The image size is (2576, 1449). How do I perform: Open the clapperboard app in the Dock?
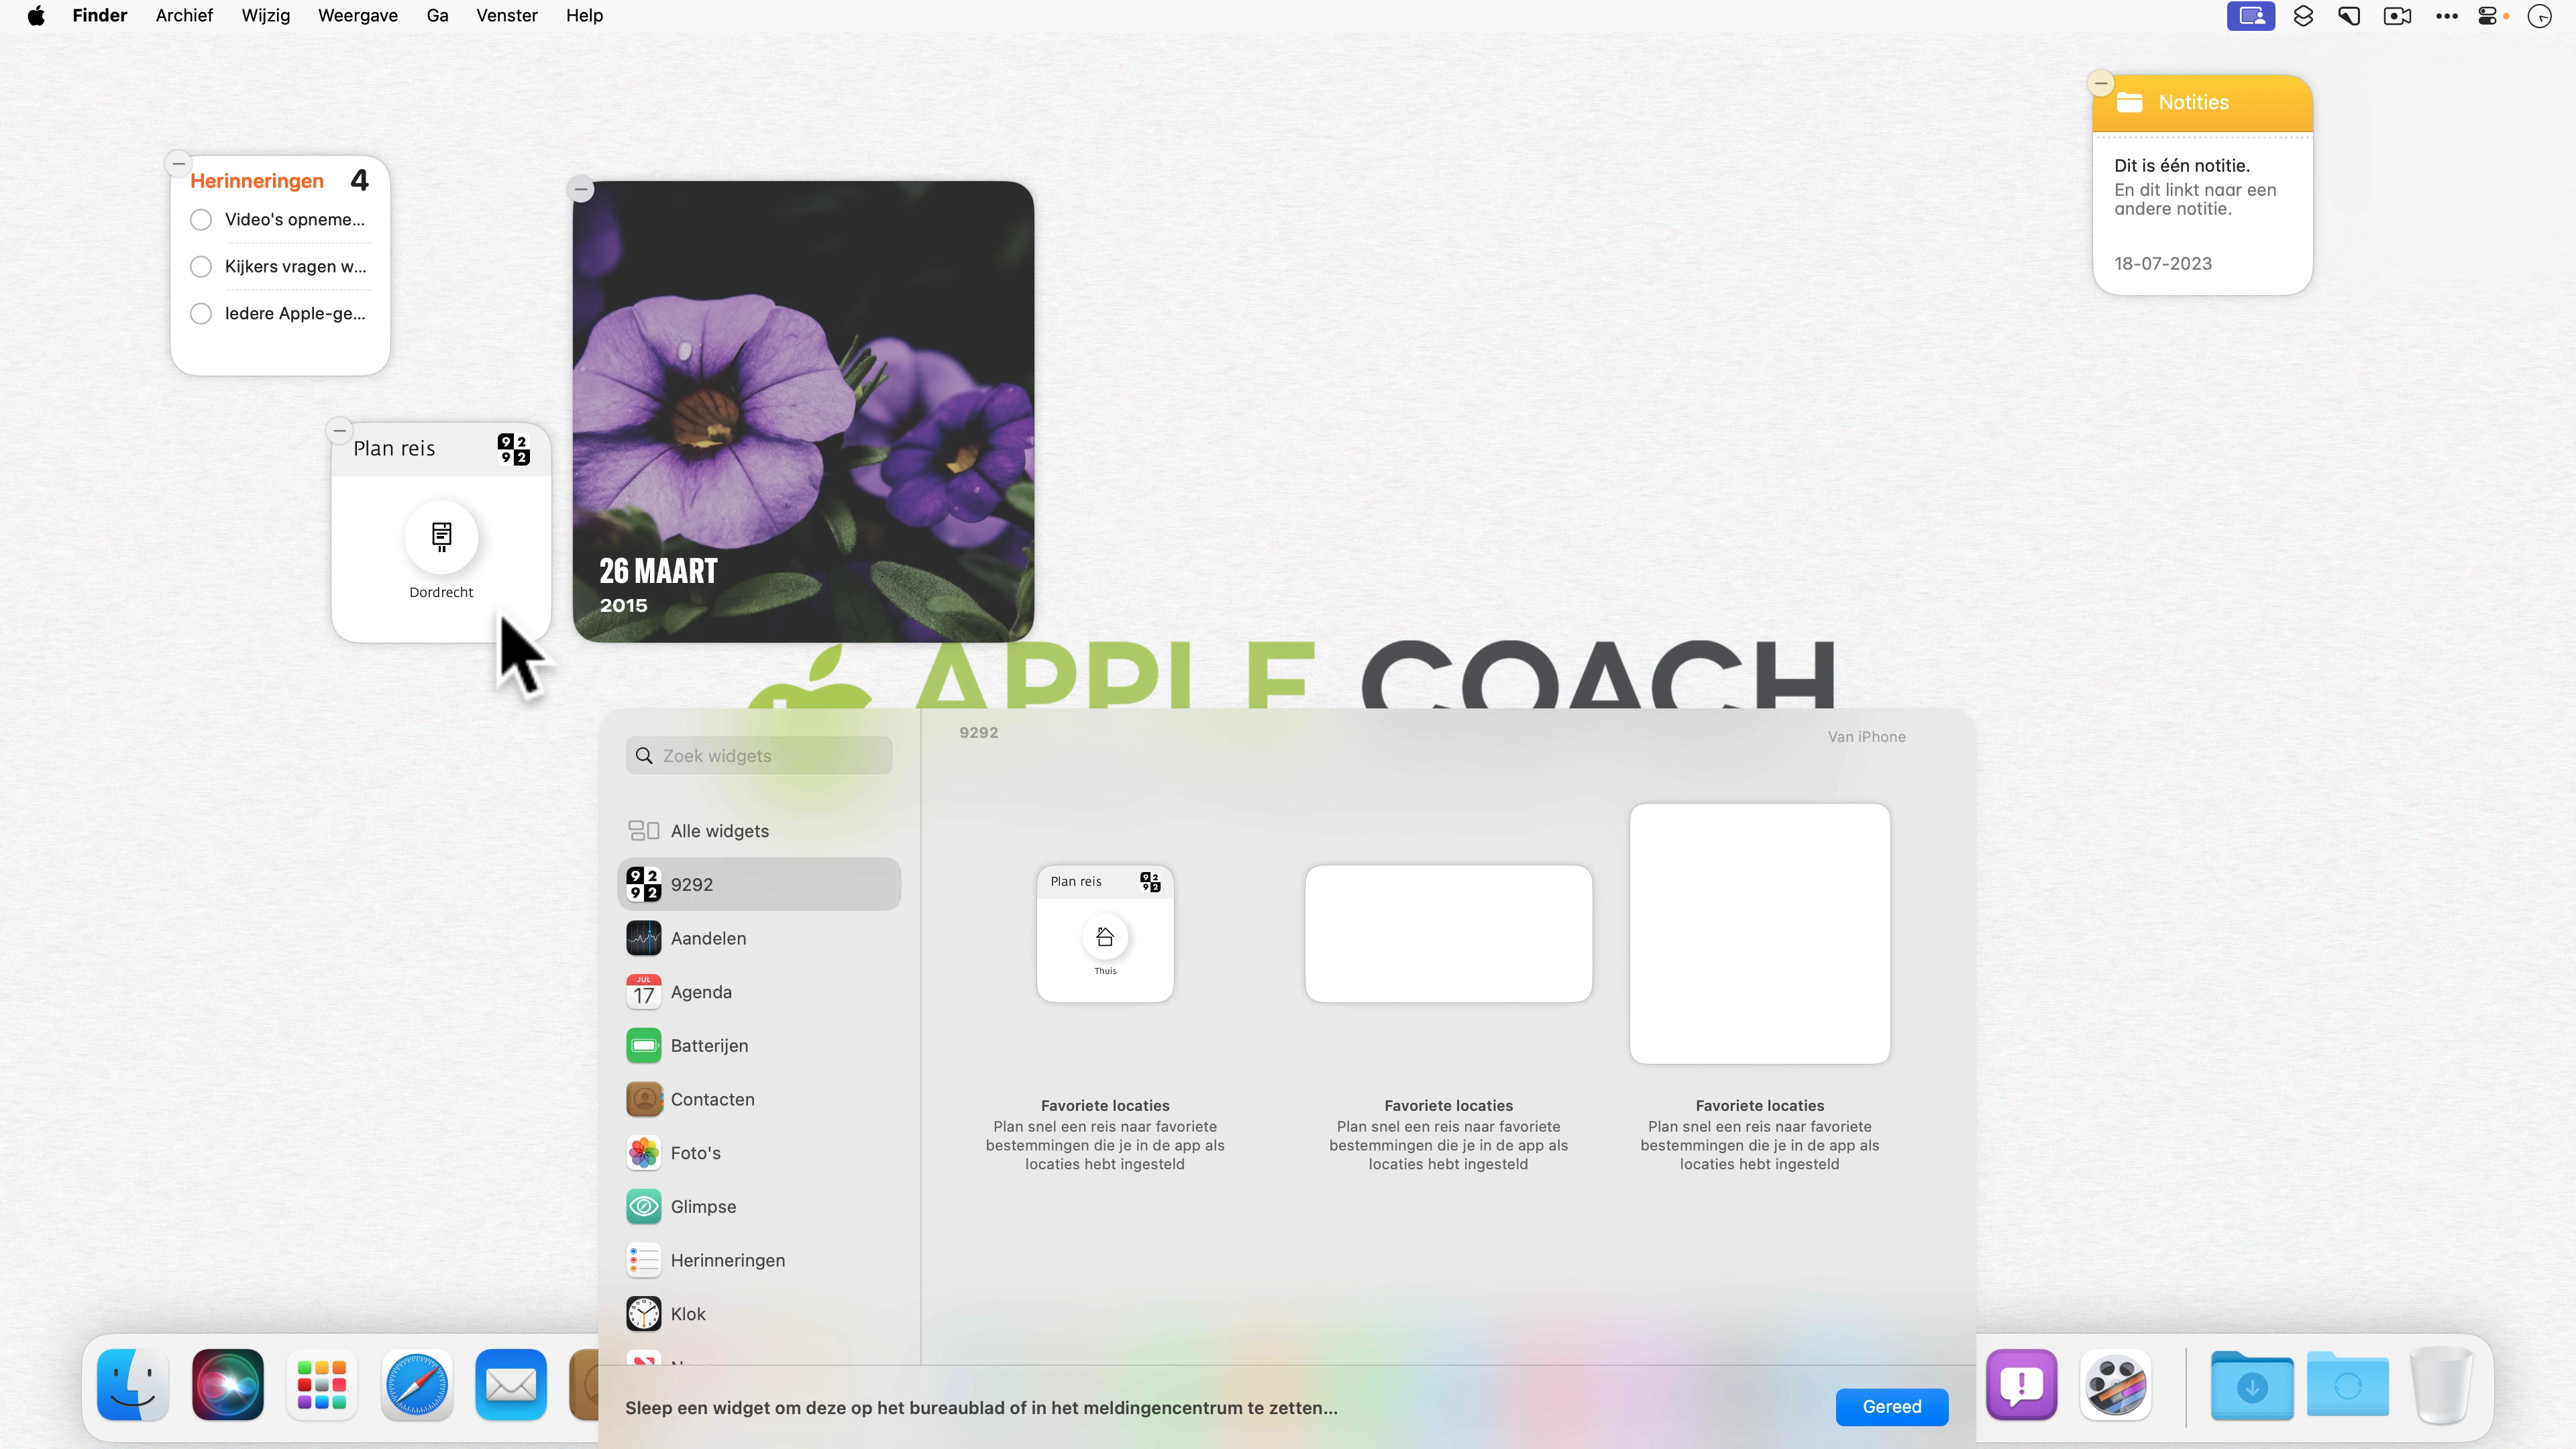[2116, 1385]
